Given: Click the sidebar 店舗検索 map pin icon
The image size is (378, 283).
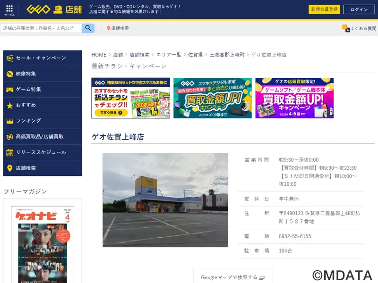Looking at the screenshot, I should coord(9,168).
